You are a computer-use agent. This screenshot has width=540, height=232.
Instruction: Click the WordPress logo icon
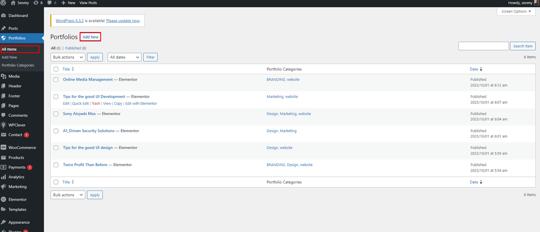coord(3,3)
